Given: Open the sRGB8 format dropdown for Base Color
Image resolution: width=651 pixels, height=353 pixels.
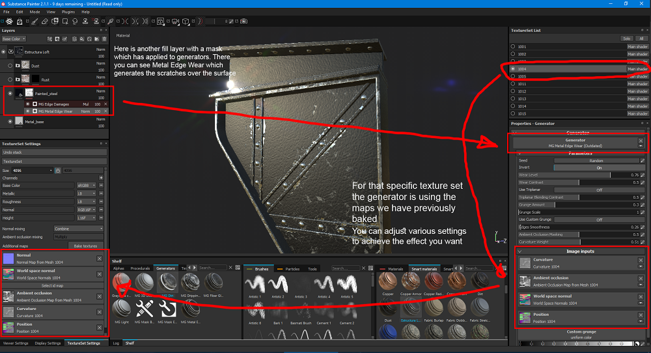Looking at the screenshot, I should (x=87, y=186).
